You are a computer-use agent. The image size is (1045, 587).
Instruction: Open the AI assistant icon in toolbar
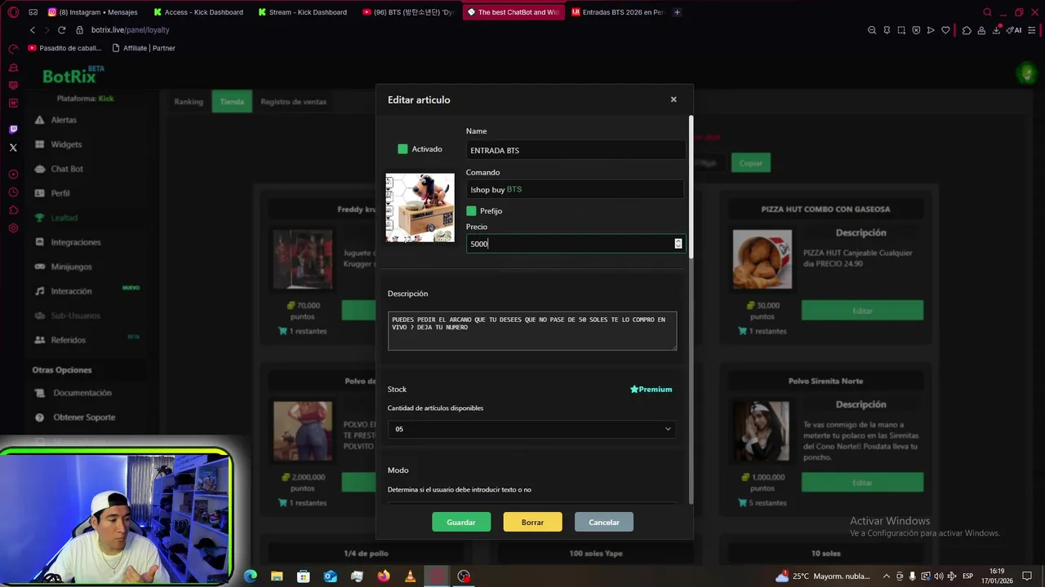click(x=1015, y=30)
